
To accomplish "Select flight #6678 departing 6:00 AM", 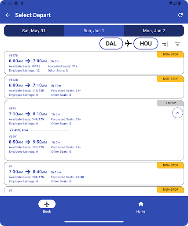I will (94, 63).
